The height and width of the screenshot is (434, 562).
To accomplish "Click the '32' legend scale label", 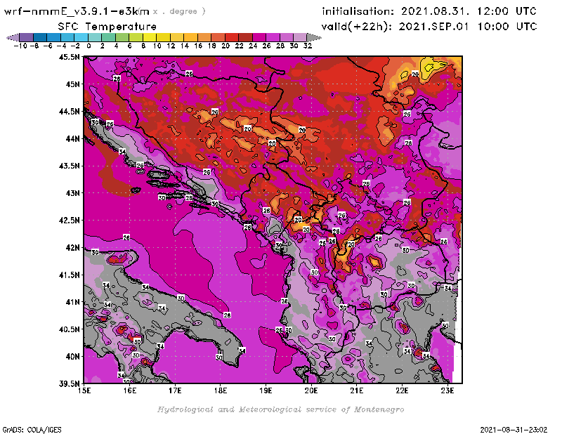I will pos(308,46).
